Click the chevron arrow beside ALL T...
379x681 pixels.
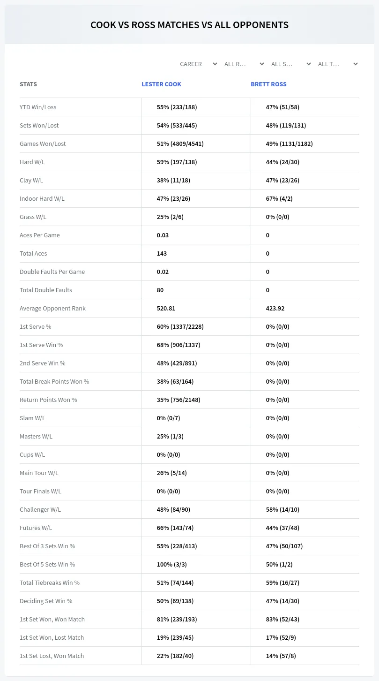pos(356,64)
